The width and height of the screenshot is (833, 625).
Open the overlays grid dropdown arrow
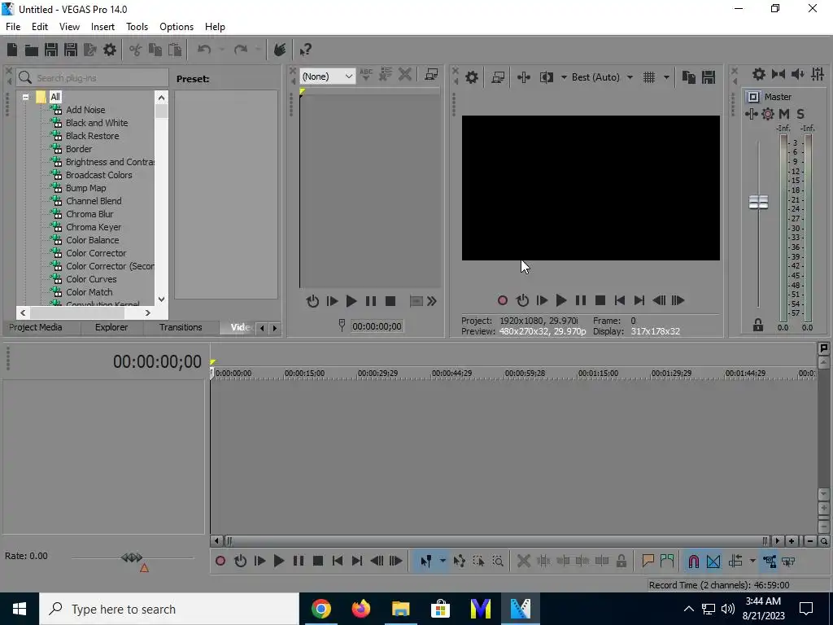[x=666, y=77]
